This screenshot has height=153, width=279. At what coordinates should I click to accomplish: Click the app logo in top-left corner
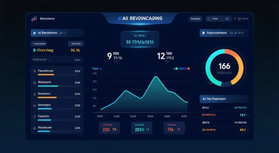(34, 19)
